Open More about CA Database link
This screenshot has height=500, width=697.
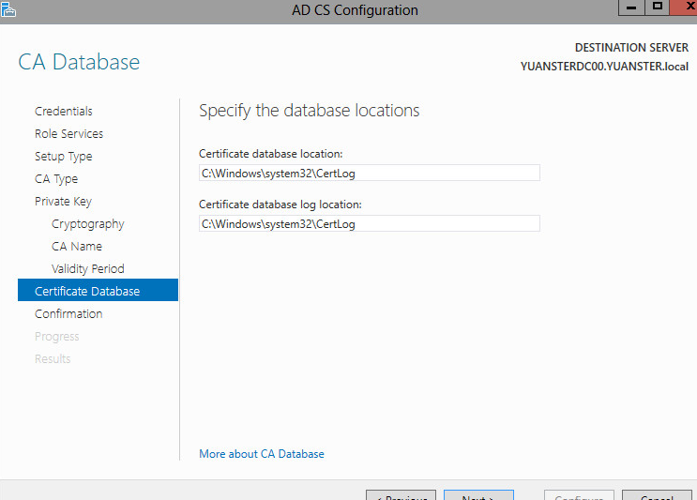(262, 454)
